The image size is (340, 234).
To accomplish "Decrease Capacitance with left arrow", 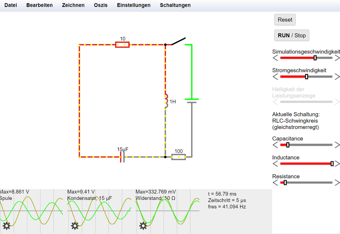I will (x=275, y=145).
